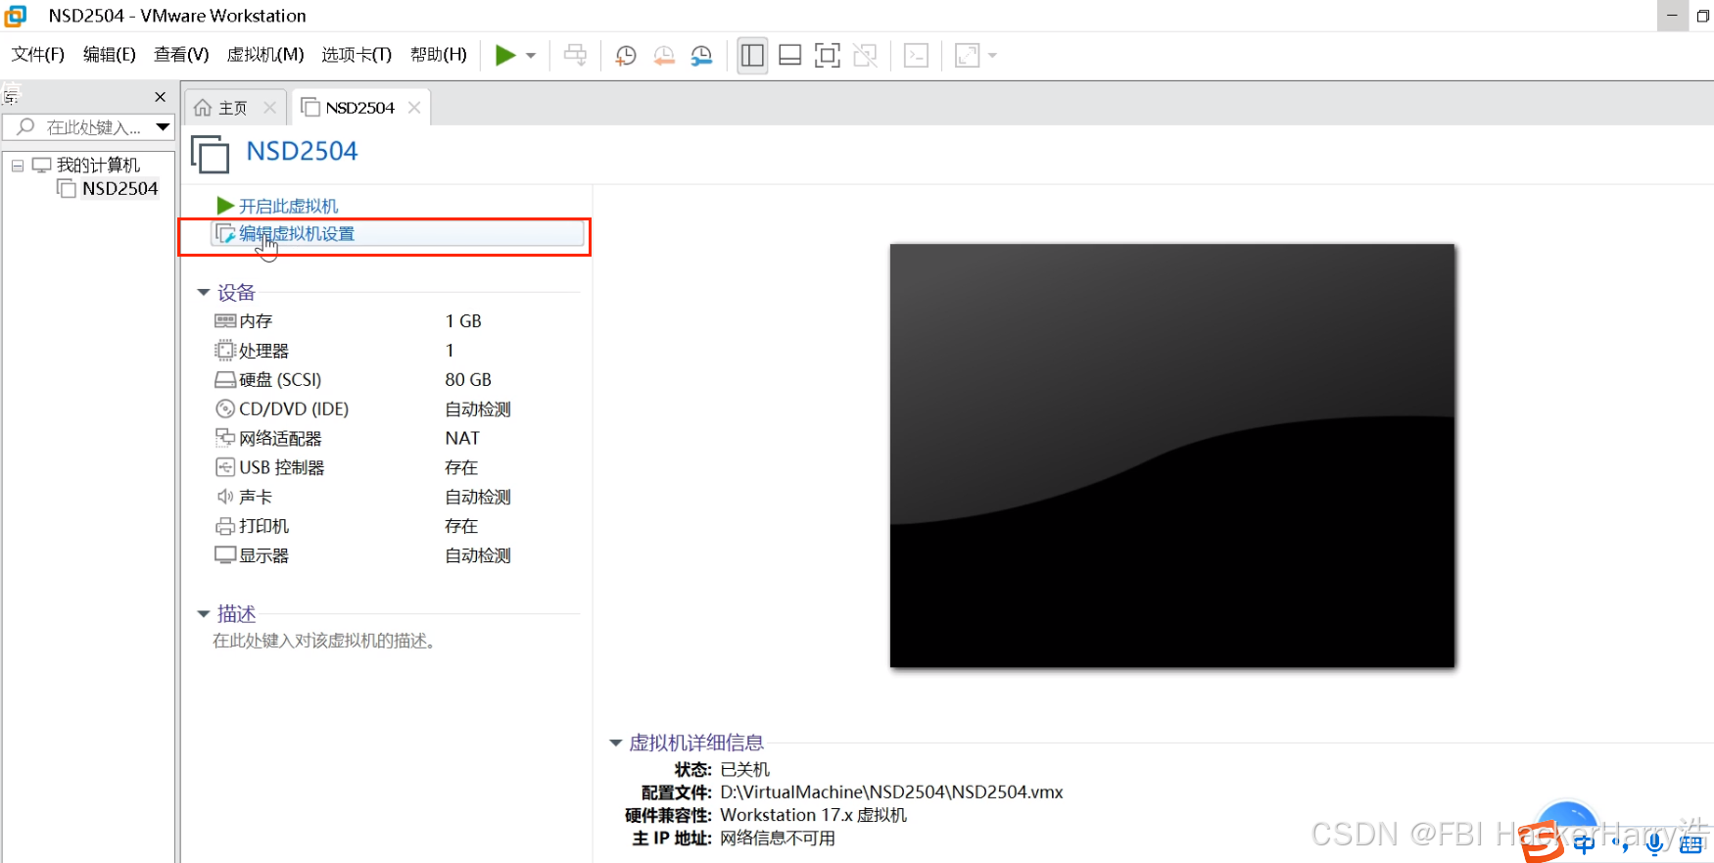Click the 声卡 sound card icon
Image resolution: width=1714 pixels, height=863 pixels.
225,497
